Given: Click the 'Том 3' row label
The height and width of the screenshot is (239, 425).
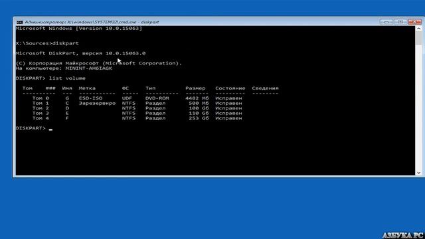Looking at the screenshot, I should (41, 114).
